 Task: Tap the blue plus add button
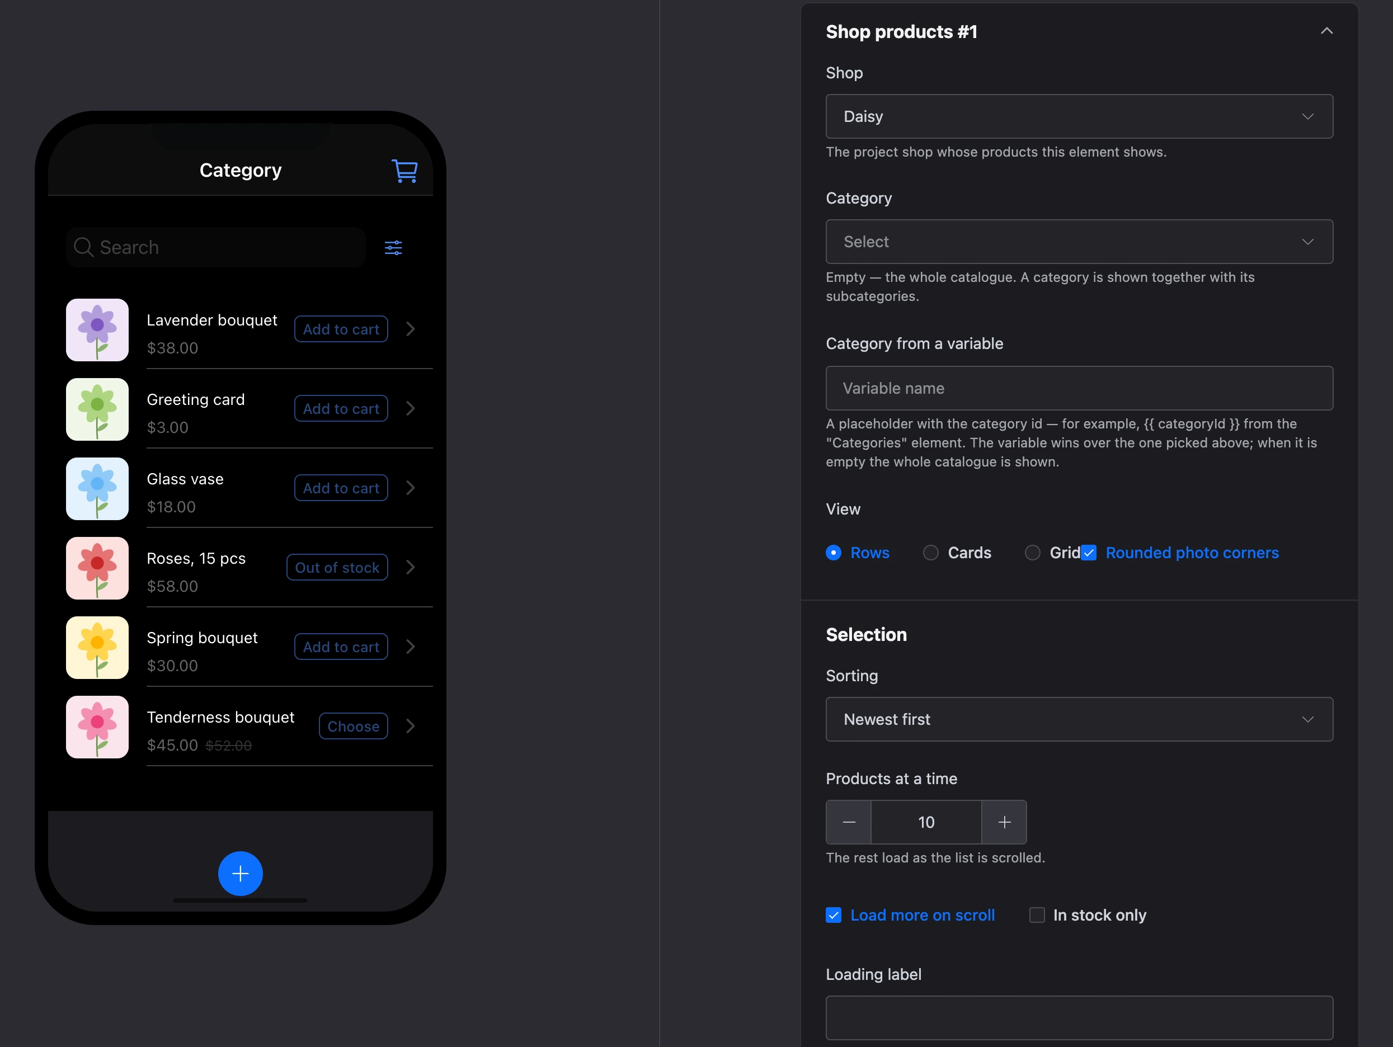[240, 873]
